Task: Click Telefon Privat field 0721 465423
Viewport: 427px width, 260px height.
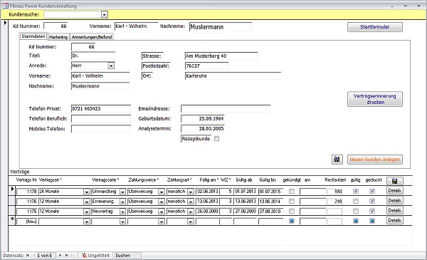Action: coord(101,108)
